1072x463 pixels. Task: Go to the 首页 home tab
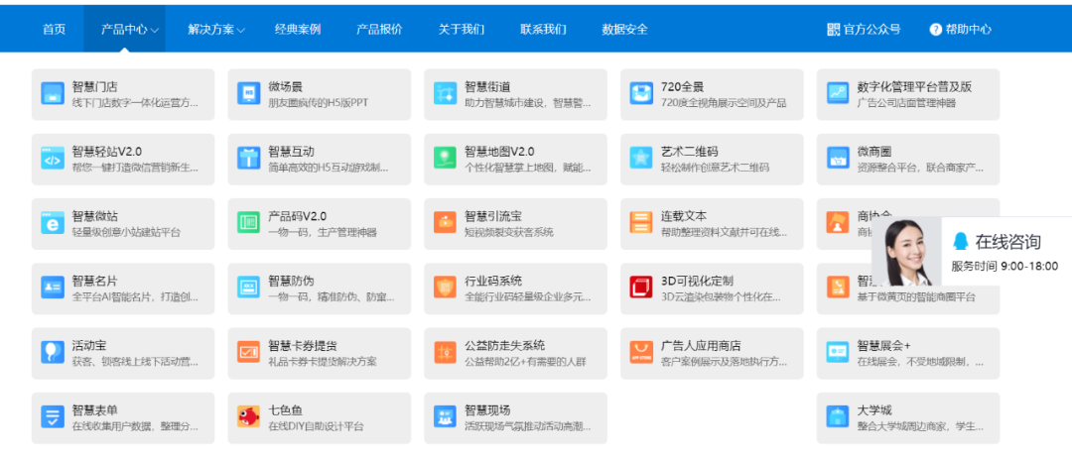point(54,30)
